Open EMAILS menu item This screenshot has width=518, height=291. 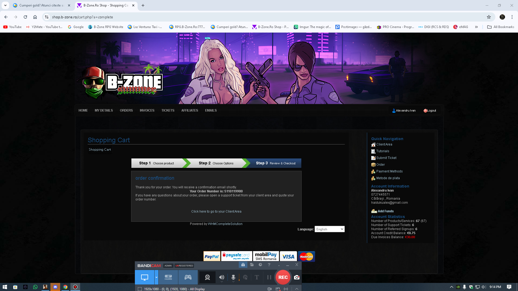[x=211, y=110]
